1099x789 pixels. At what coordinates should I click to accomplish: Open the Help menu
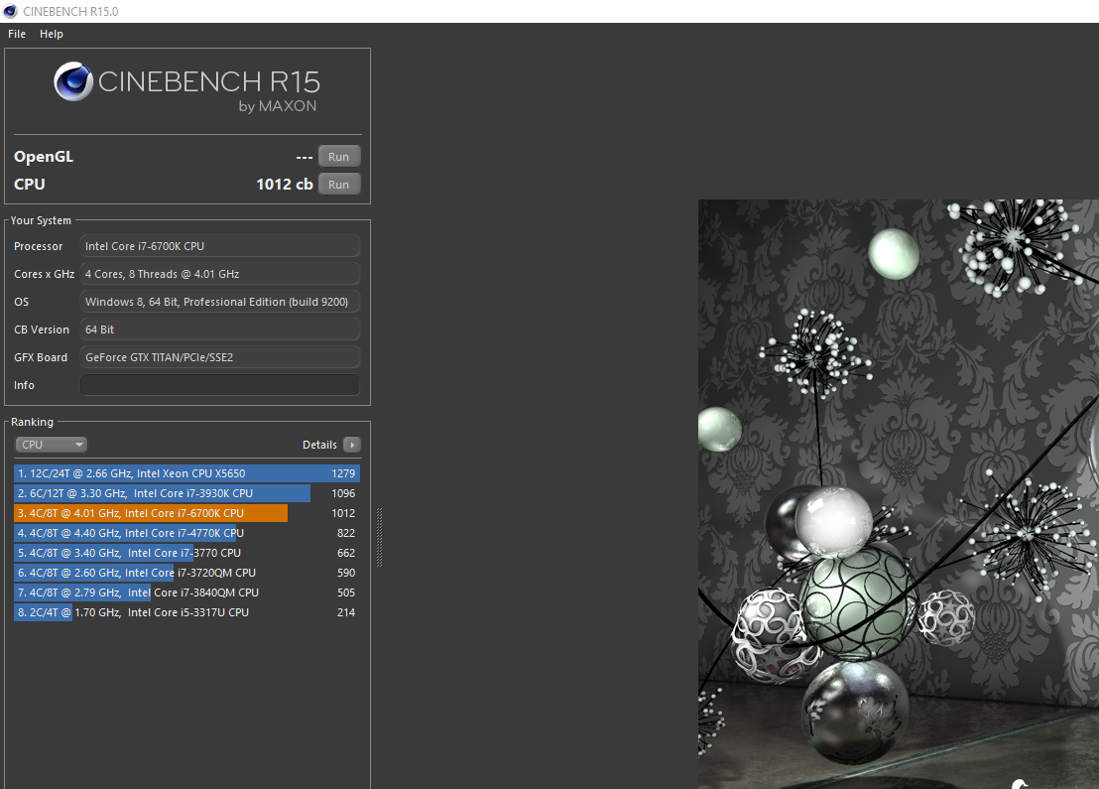52,34
